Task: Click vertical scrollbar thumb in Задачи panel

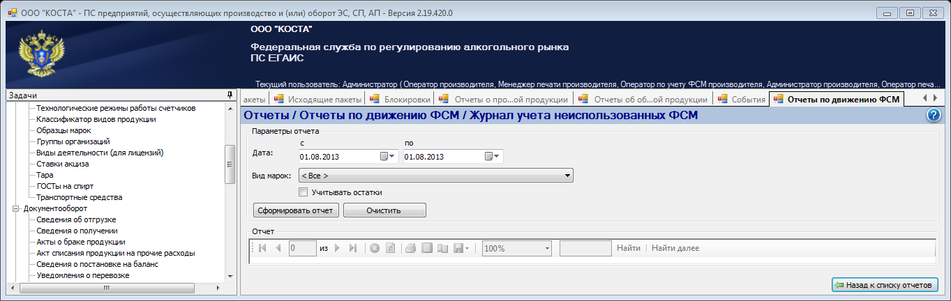Action: (x=230, y=164)
